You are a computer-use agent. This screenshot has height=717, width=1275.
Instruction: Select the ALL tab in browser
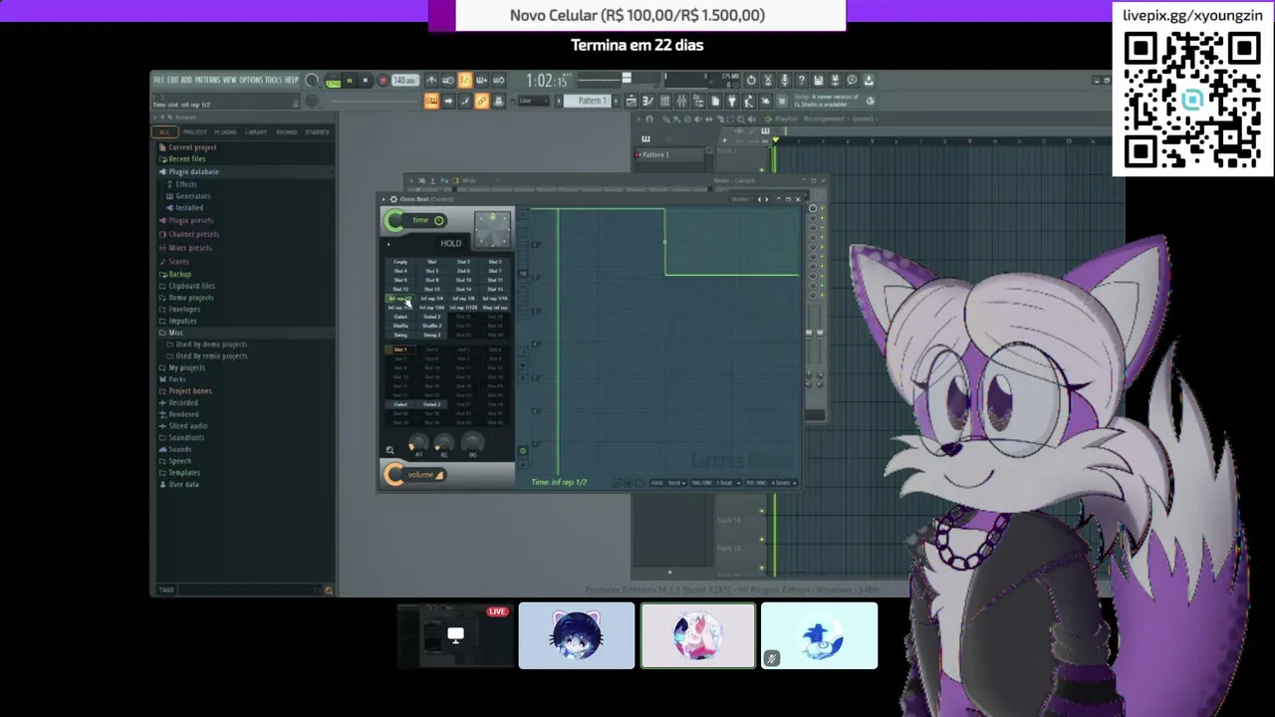click(164, 131)
